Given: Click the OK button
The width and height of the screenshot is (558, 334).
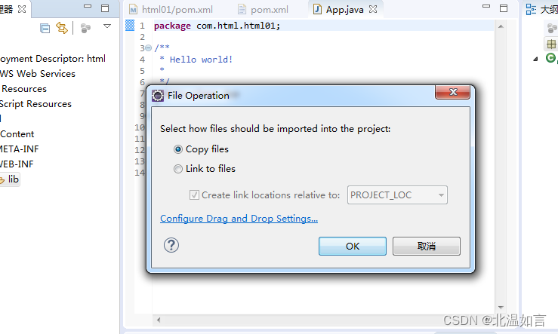Looking at the screenshot, I should click(x=353, y=246).
